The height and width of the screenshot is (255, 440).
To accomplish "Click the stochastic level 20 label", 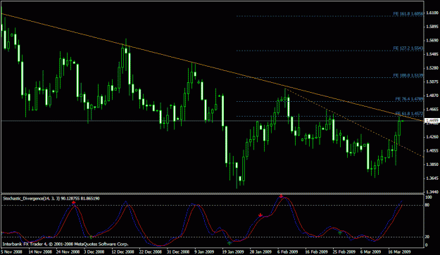I will click(x=427, y=237).
